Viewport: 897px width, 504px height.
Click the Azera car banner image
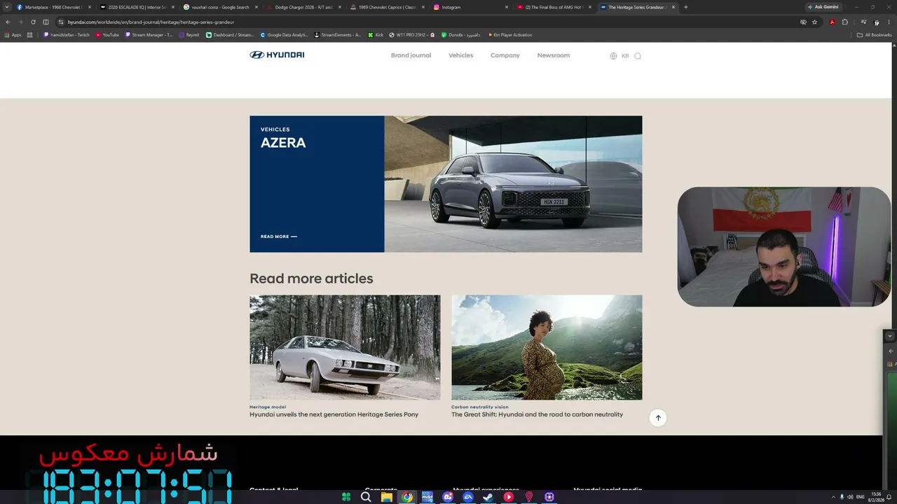click(x=513, y=184)
